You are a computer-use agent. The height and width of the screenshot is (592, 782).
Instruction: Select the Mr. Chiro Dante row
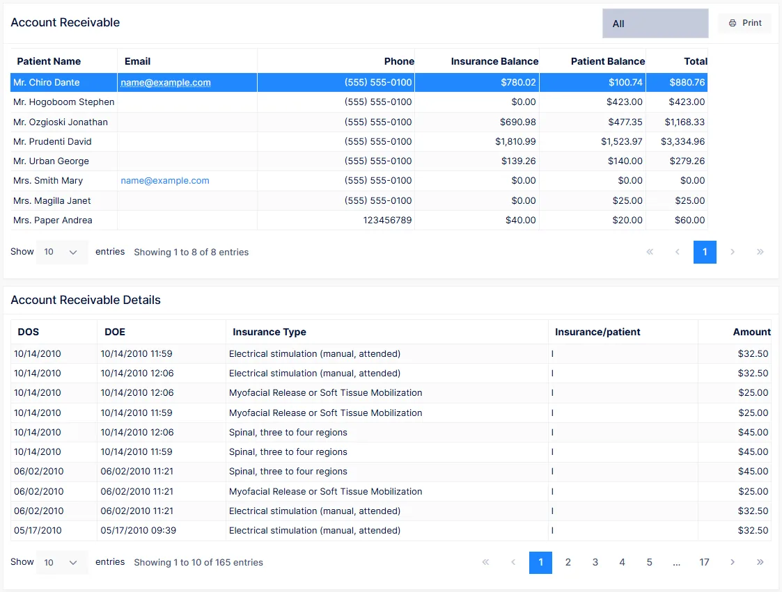pos(359,82)
